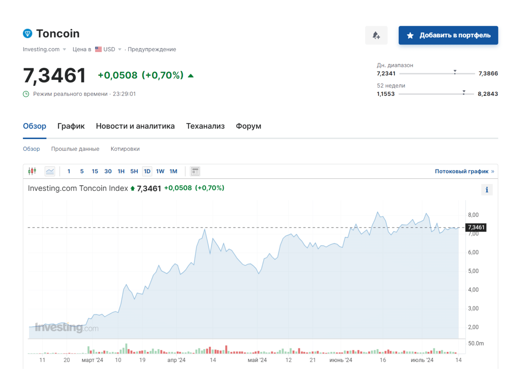Switch chart to candlestick view
This screenshot has width=520, height=372.
coord(32,171)
